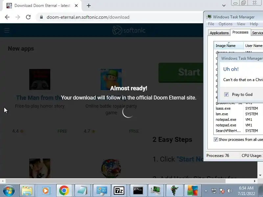Reload the Softonic page
This screenshot has width=263, height=197.
point(28,17)
